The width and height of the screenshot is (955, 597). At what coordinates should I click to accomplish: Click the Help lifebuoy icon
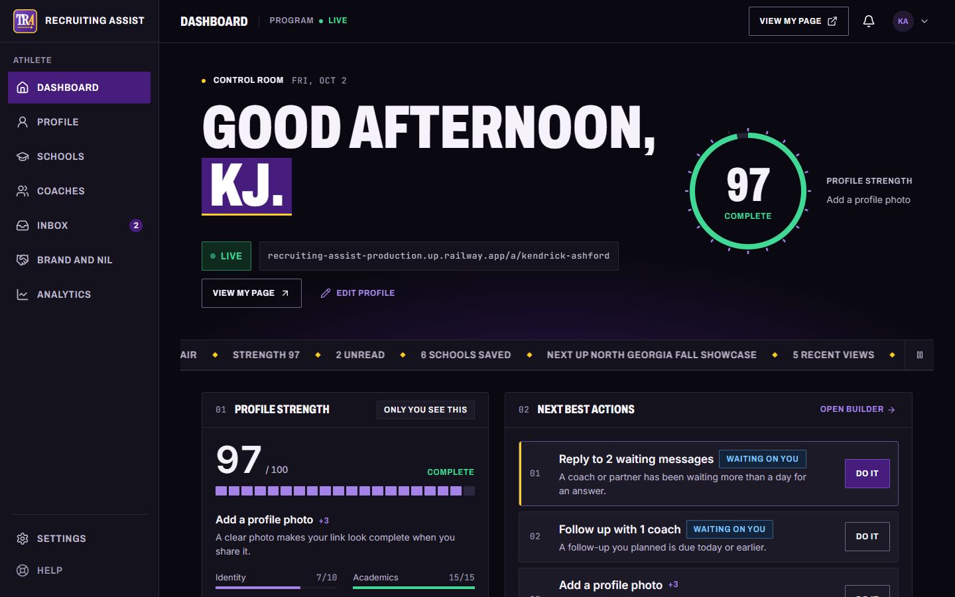[23, 570]
